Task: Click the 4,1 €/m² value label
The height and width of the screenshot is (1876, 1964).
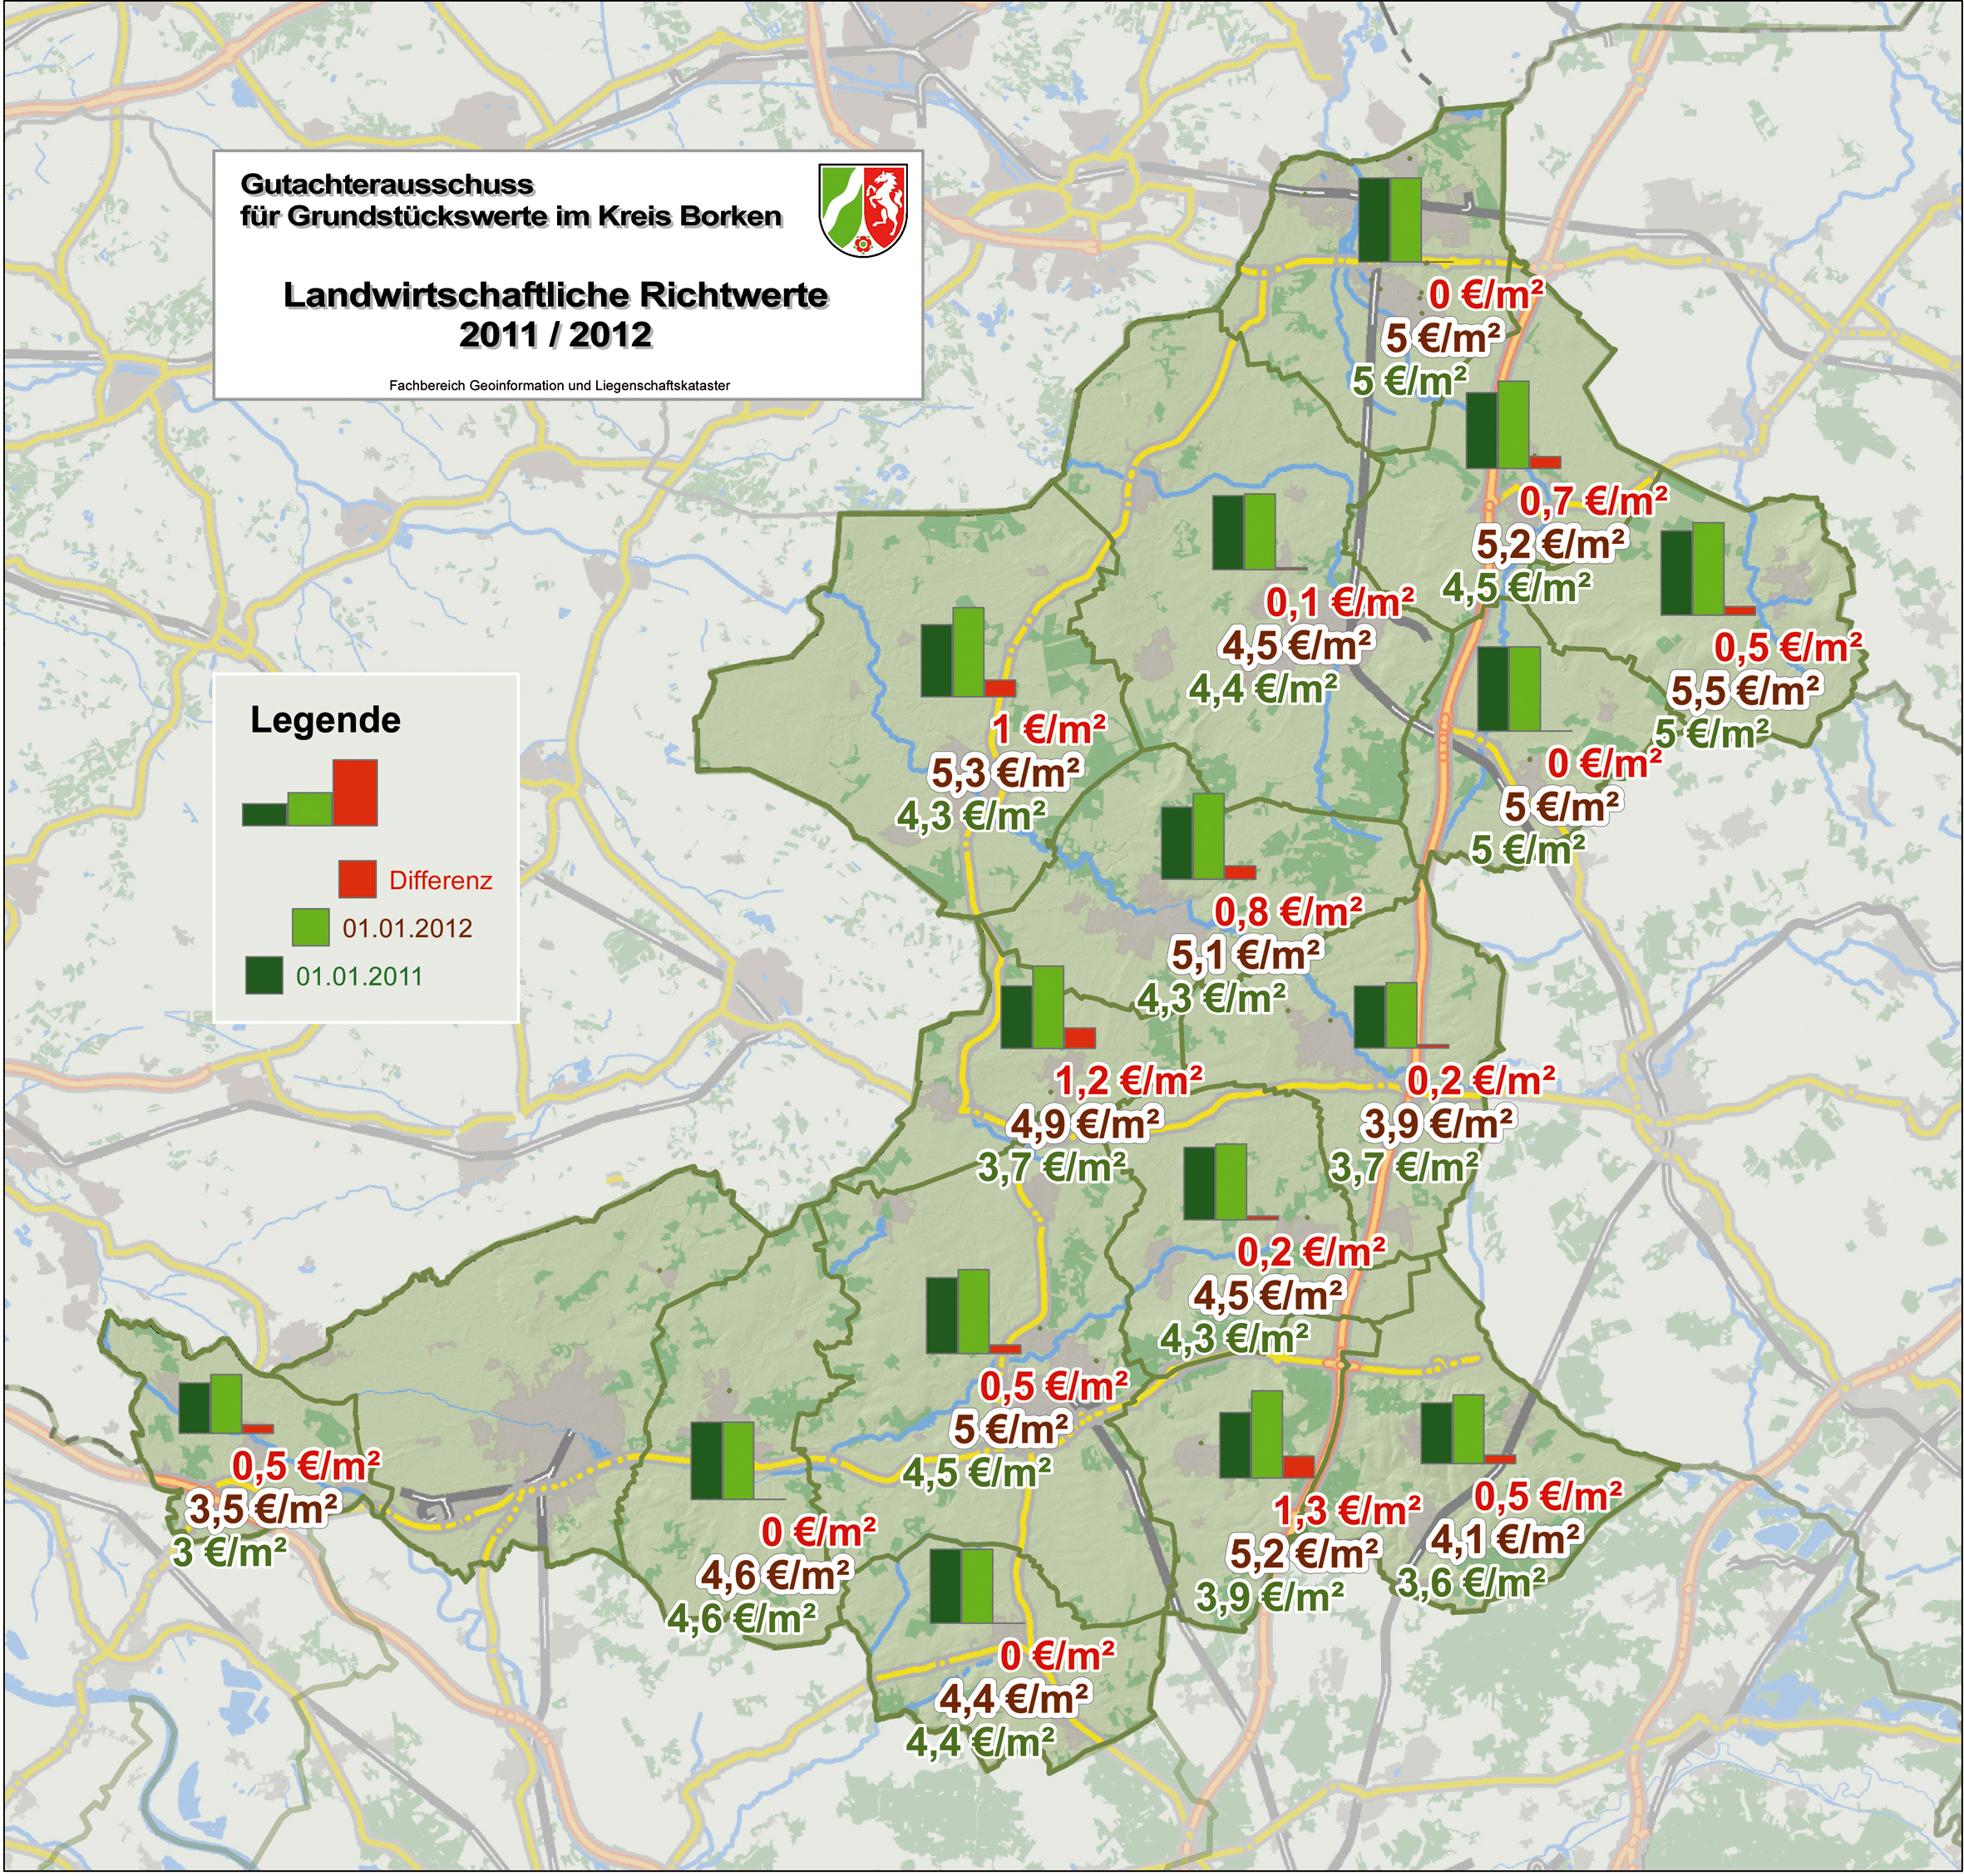Action: click(x=1506, y=1540)
